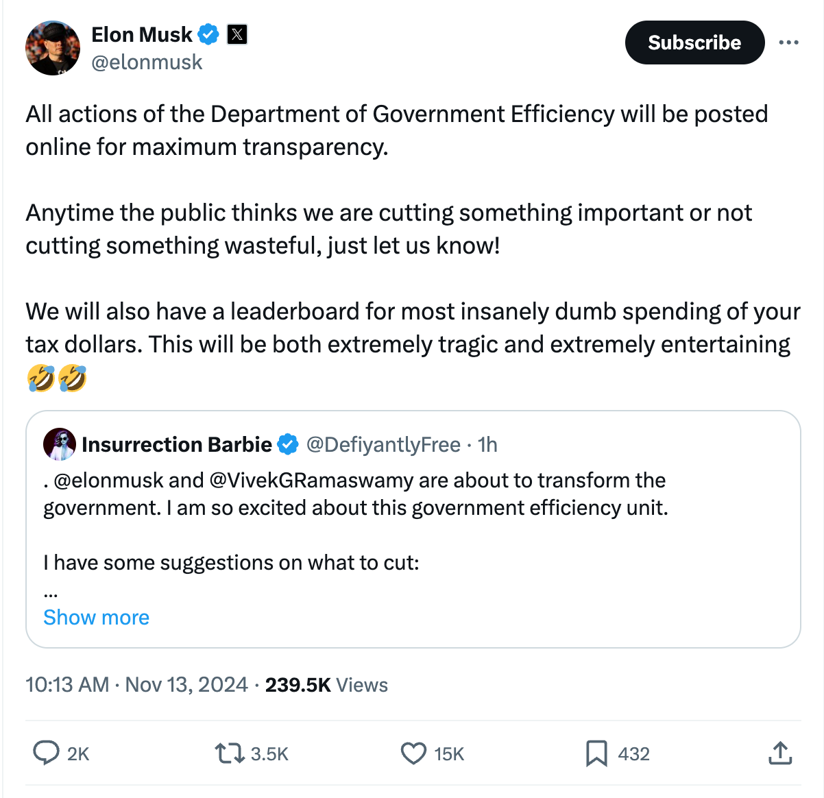The width and height of the screenshot is (824, 798).
Task: Click the reply speech bubble icon
Action: pos(46,753)
